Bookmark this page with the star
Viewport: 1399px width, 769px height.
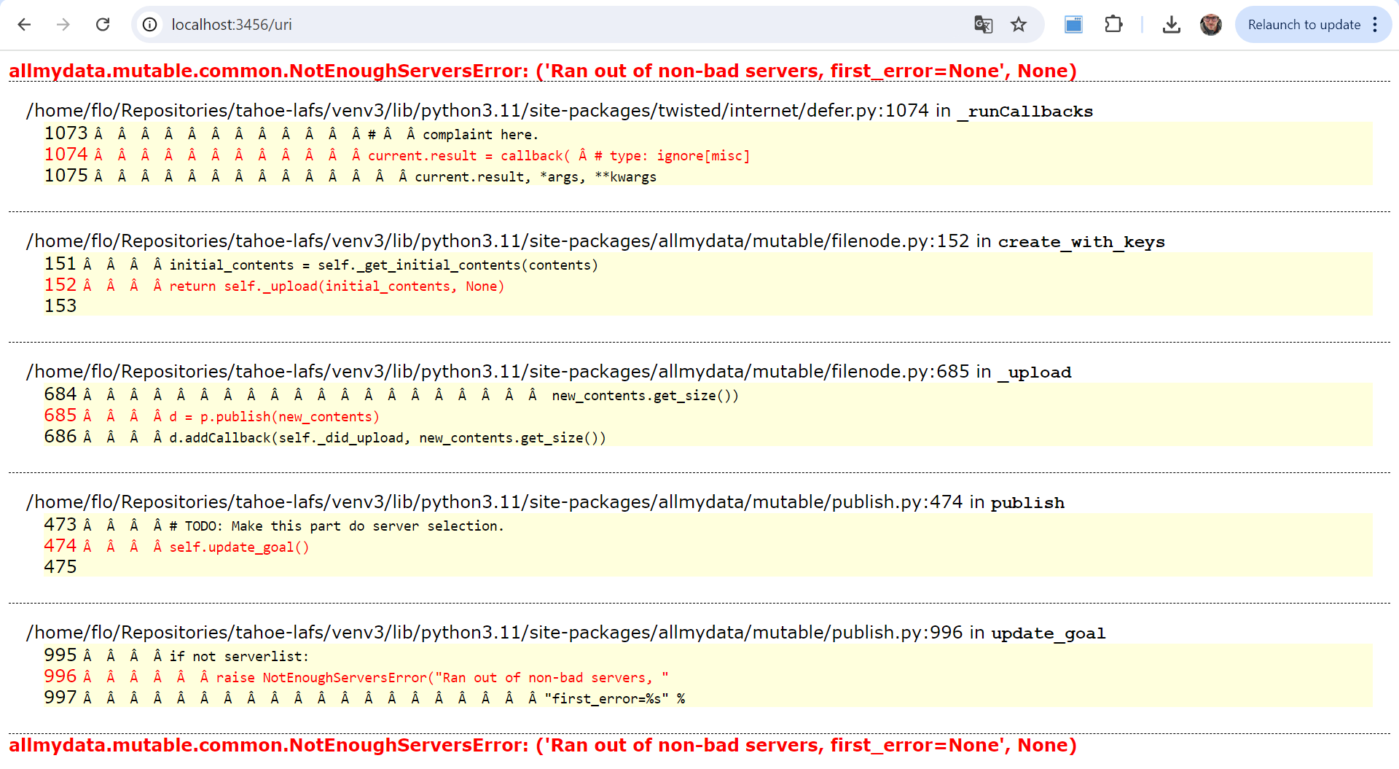pyautogui.click(x=1019, y=25)
